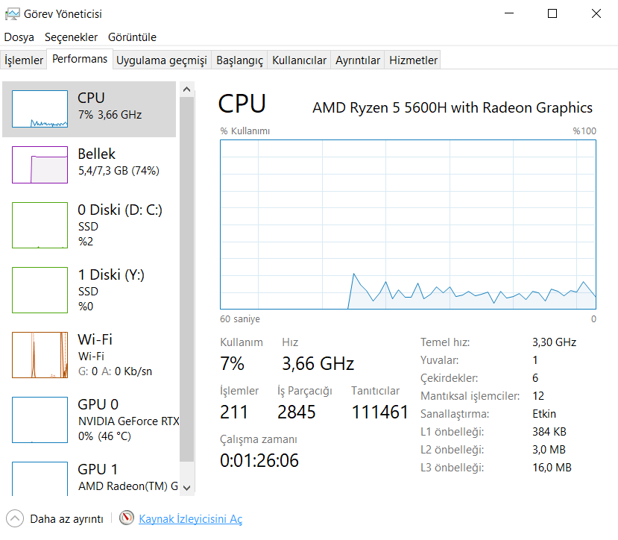
Task: Select GPU 1 AMD Radeon graph
Action: [40, 477]
